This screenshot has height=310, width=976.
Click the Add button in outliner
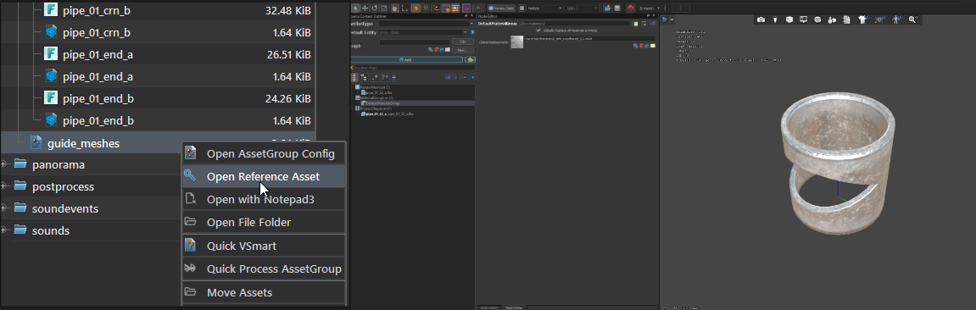coord(406,59)
